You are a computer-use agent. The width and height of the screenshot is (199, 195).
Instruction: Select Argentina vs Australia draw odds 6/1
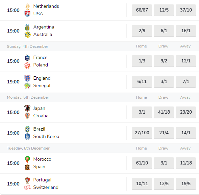click(x=164, y=31)
